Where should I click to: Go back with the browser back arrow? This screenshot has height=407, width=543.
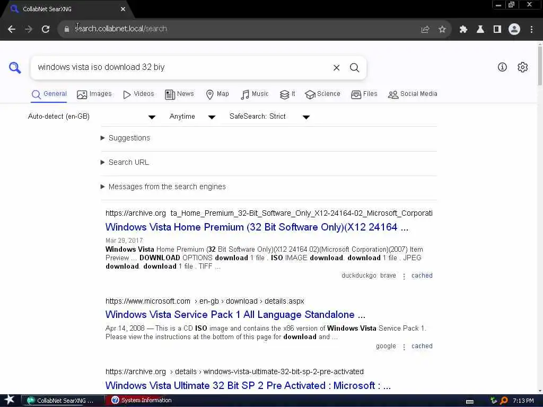point(12,29)
